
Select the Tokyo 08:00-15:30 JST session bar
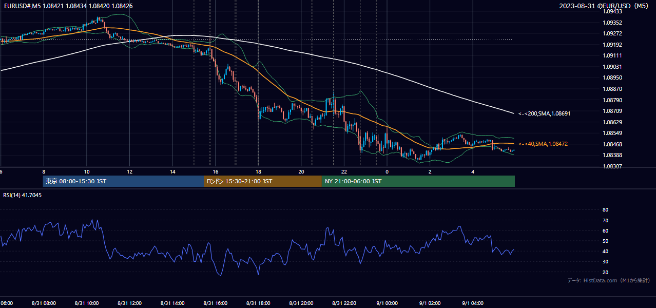tap(123, 181)
